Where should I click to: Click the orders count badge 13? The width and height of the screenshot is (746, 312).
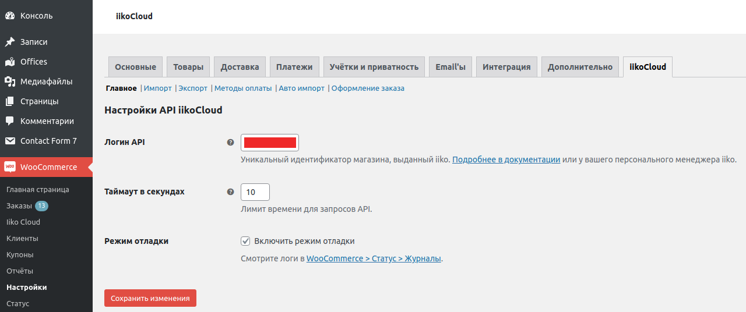tap(41, 206)
